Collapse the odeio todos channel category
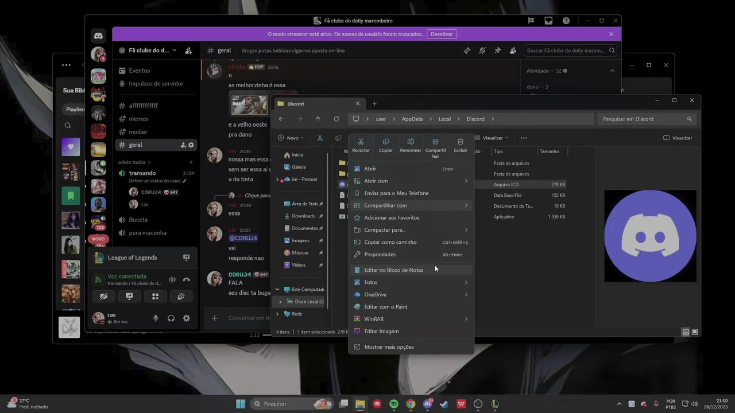 click(135, 162)
